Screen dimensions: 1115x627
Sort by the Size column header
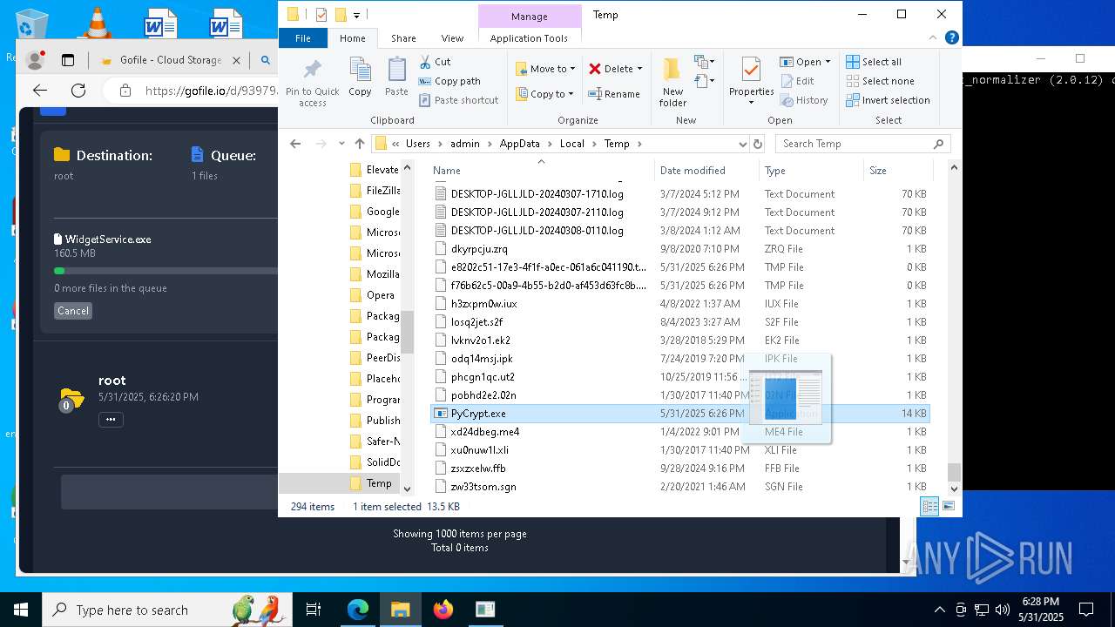point(897,171)
